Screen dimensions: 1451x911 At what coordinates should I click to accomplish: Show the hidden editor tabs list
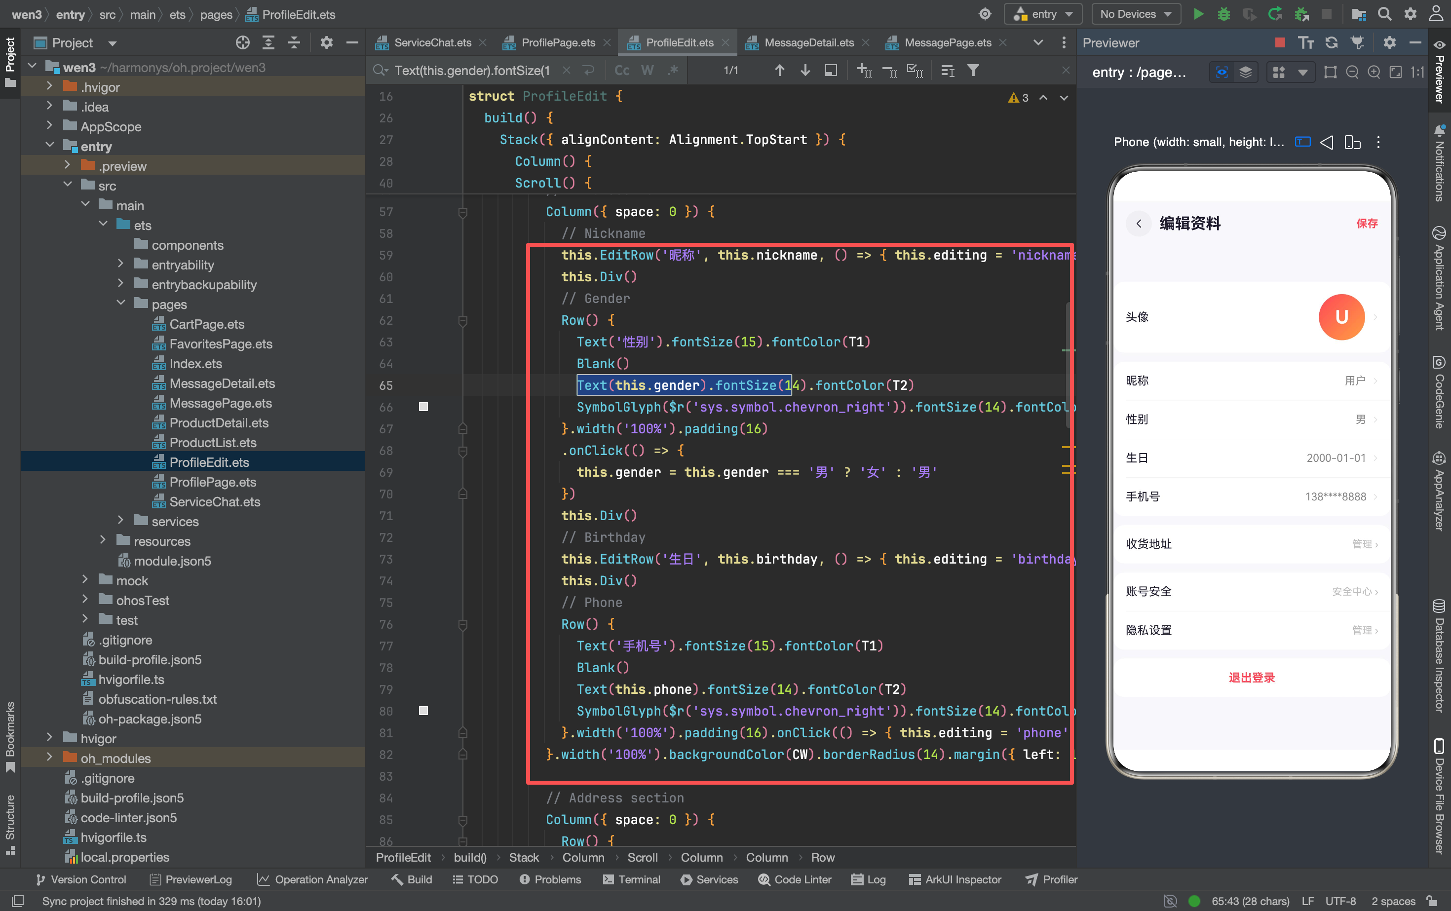[x=1037, y=42]
